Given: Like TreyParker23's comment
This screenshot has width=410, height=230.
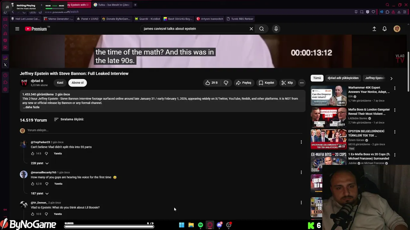Looking at the screenshot, I should [x=33, y=154].
